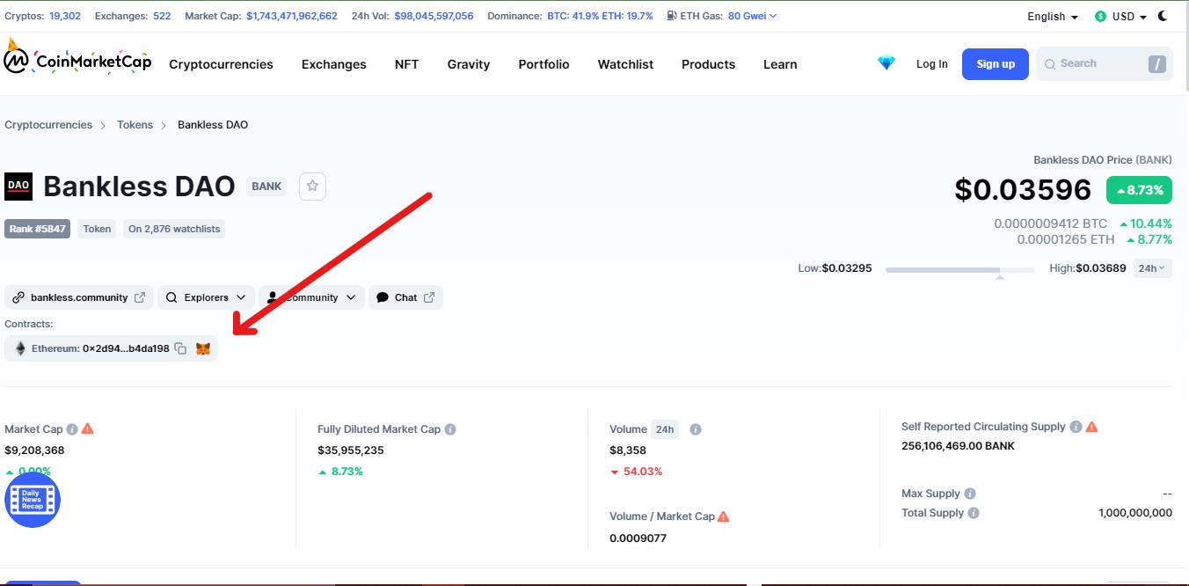Click Max Supply info icon
Image resolution: width=1189 pixels, height=586 pixels.
pyautogui.click(x=970, y=494)
